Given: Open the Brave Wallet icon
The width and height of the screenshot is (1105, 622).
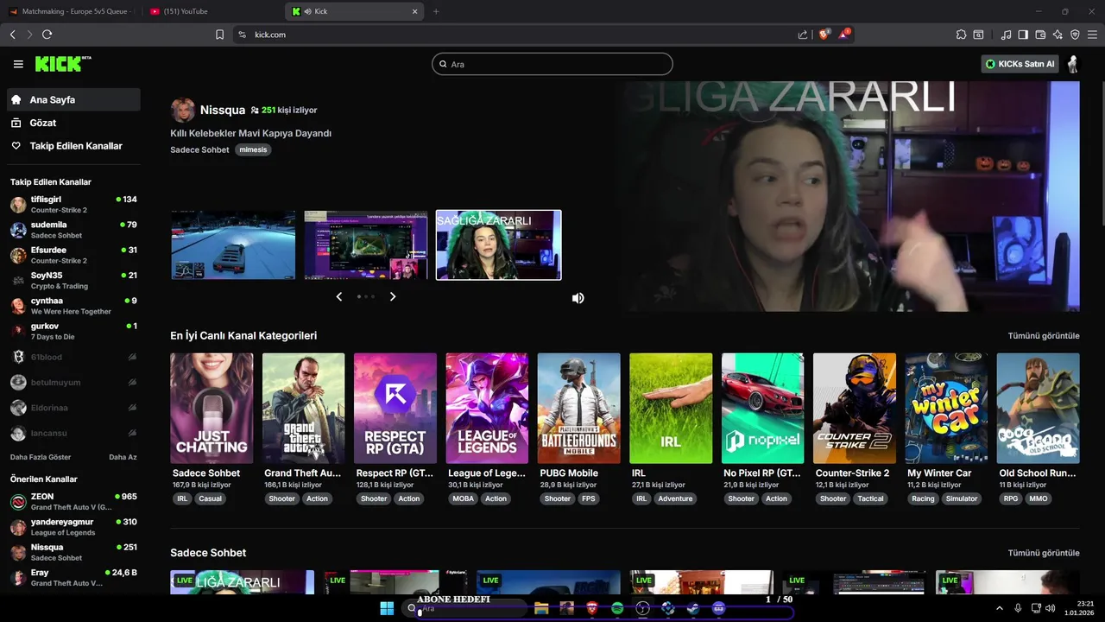Looking at the screenshot, I should (x=1040, y=35).
